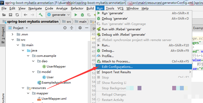Viewport: 203px width, 103px height.
Task: Open the Window menu
Action: coord(132,8)
